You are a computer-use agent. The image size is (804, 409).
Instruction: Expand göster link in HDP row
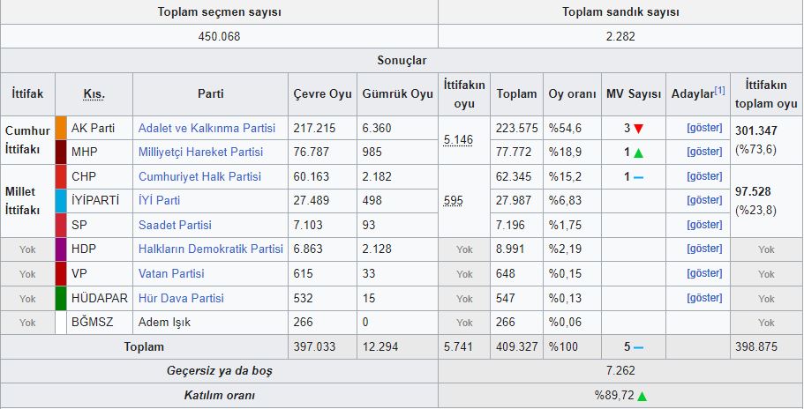pyautogui.click(x=704, y=249)
